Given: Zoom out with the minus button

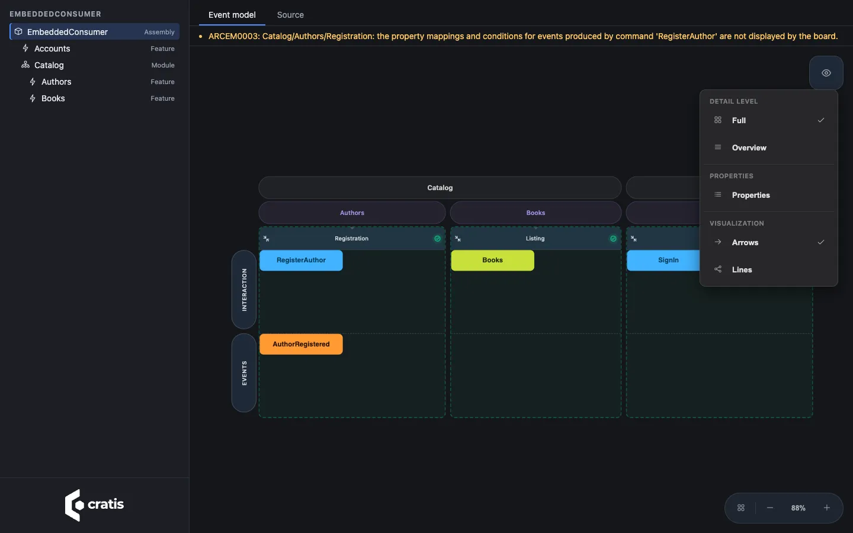Looking at the screenshot, I should click(x=770, y=508).
